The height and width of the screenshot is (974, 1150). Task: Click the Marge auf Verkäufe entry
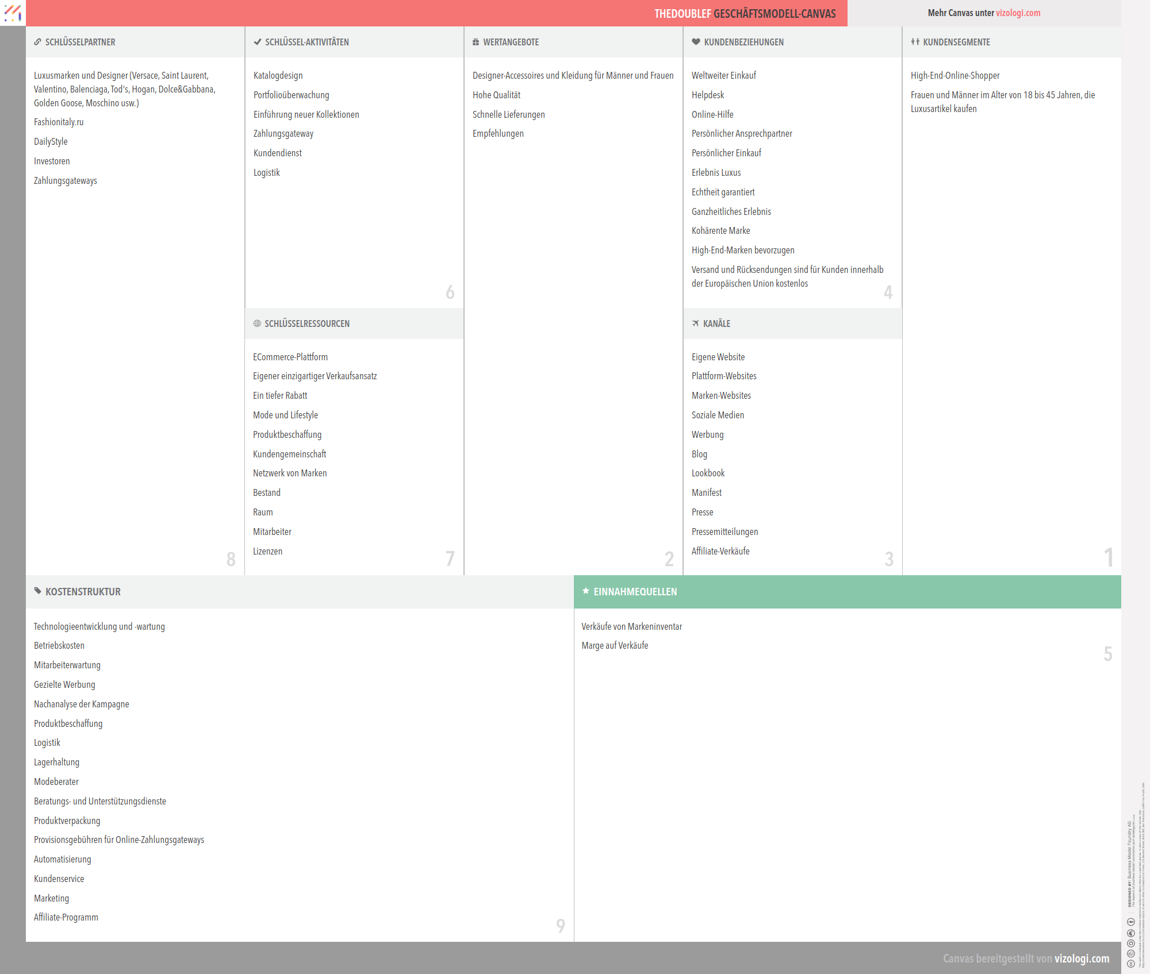click(x=614, y=645)
